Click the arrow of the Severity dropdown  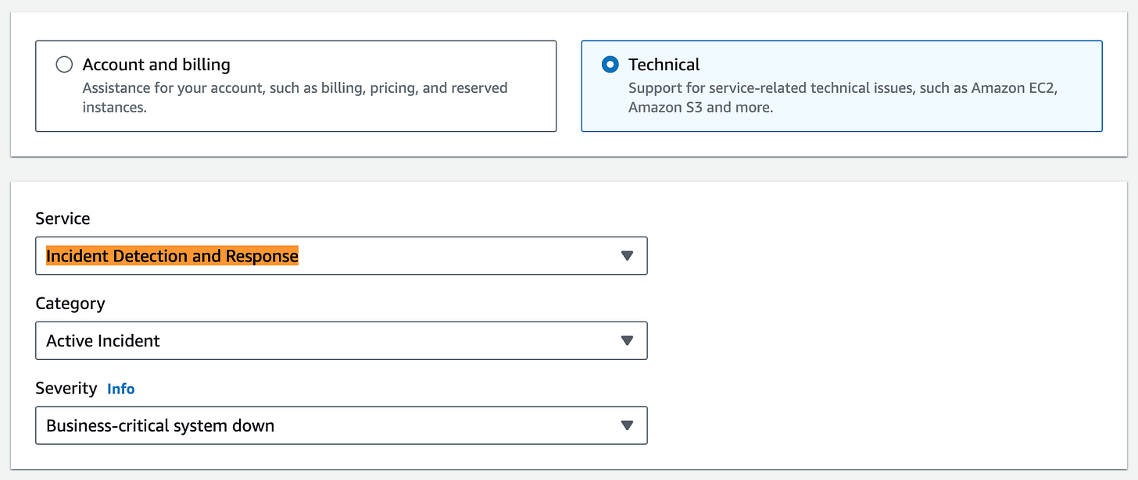tap(626, 425)
